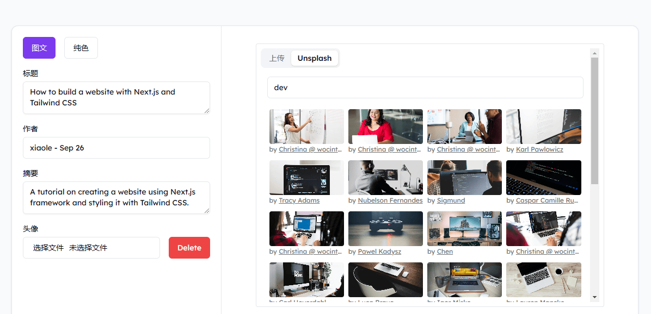This screenshot has width=651, height=314.
Task: Open the Pawel Kadysz author link
Action: click(379, 252)
